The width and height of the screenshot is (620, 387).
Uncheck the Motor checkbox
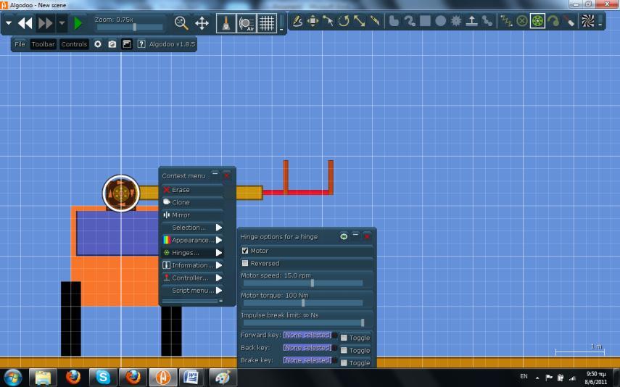point(245,251)
